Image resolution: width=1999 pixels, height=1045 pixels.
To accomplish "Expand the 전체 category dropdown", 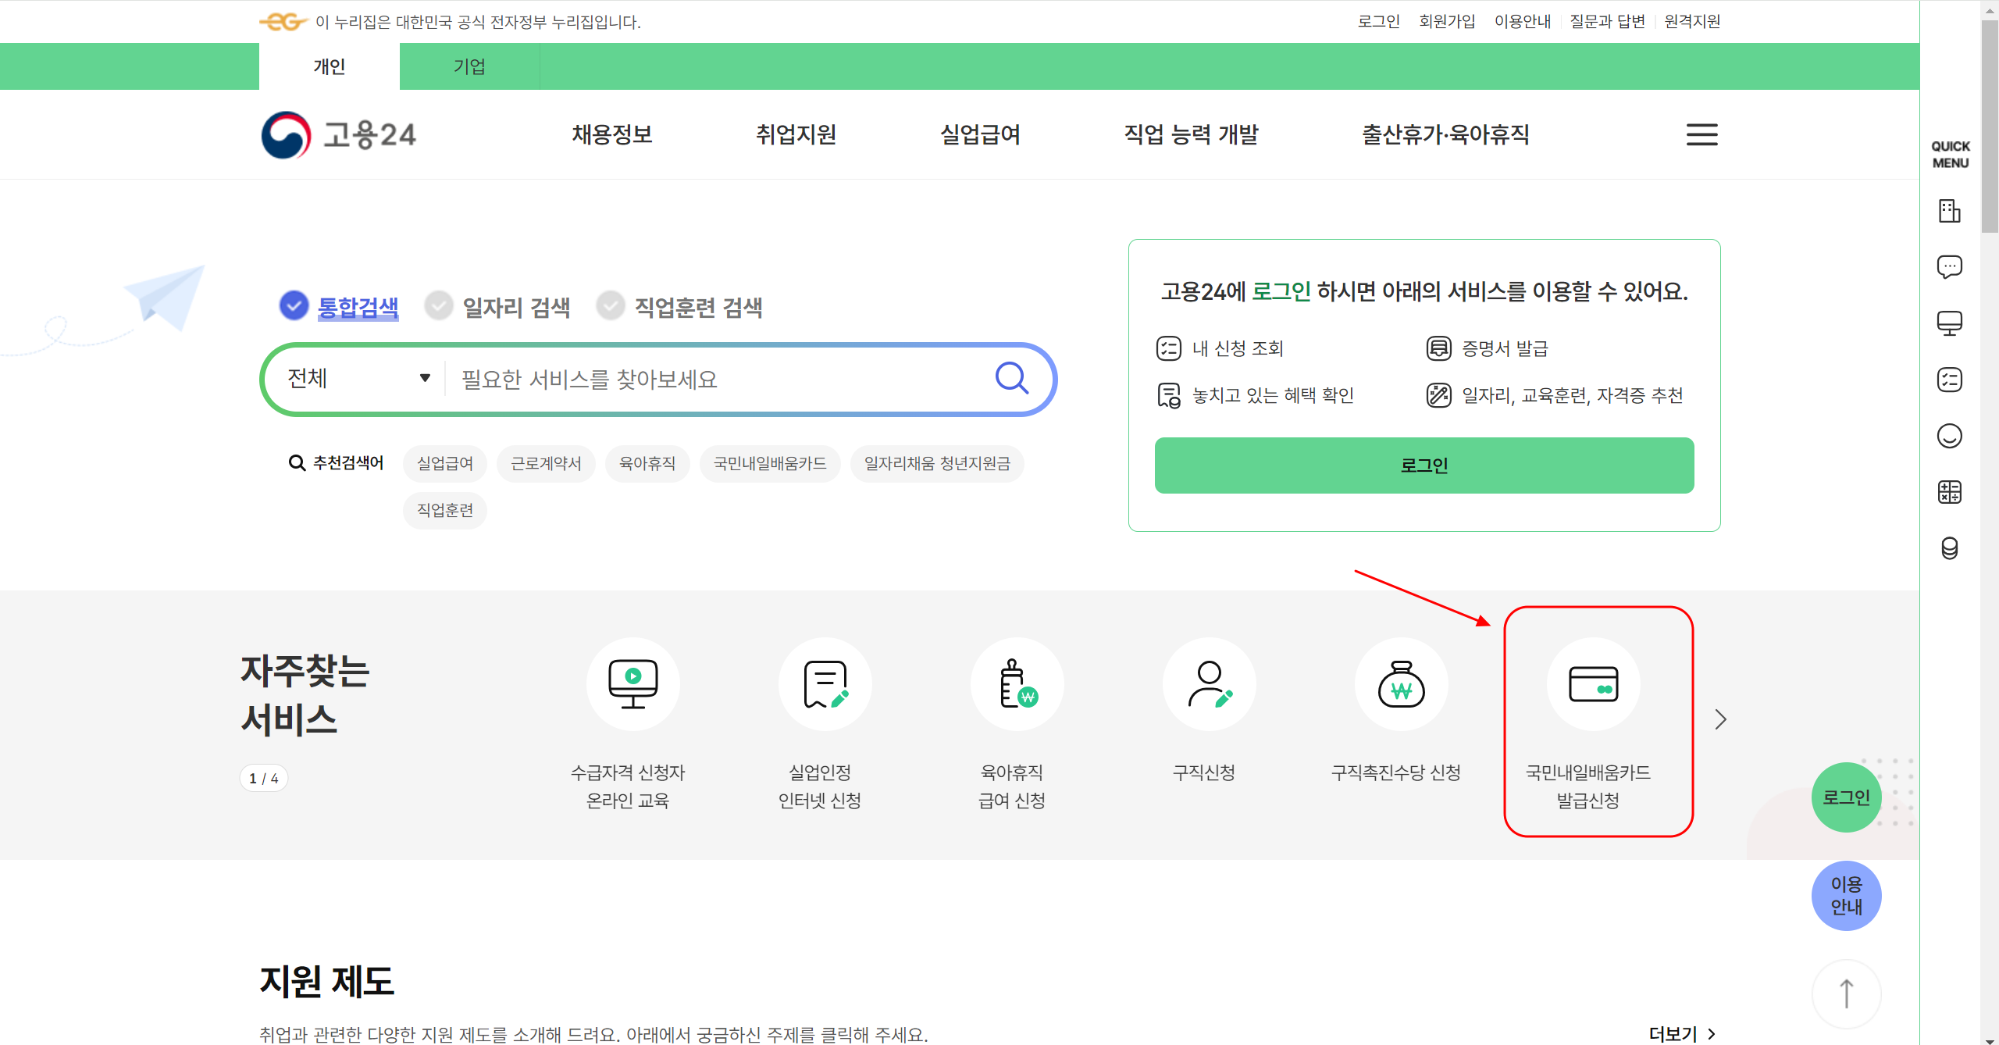I will (358, 379).
